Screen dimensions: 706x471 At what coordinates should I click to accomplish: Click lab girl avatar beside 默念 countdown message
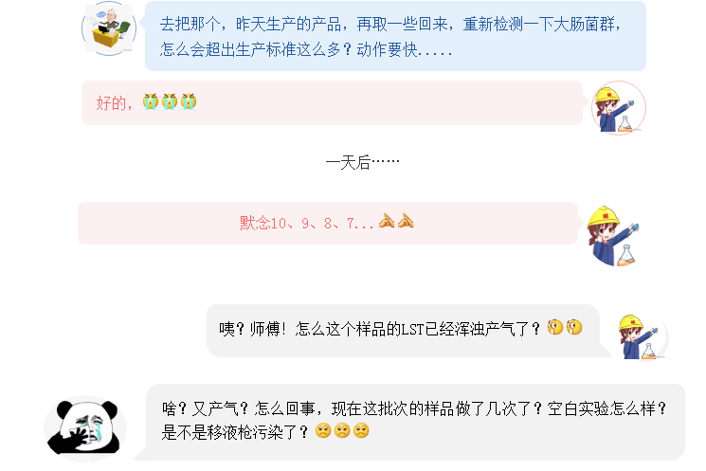click(x=613, y=235)
